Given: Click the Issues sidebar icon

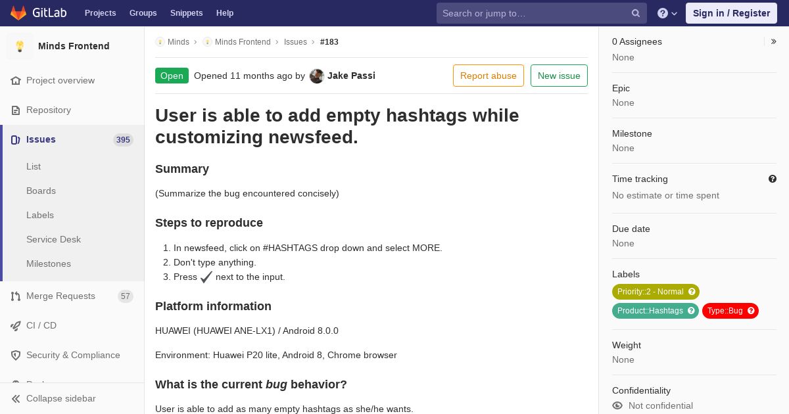Looking at the screenshot, I should tap(16, 139).
